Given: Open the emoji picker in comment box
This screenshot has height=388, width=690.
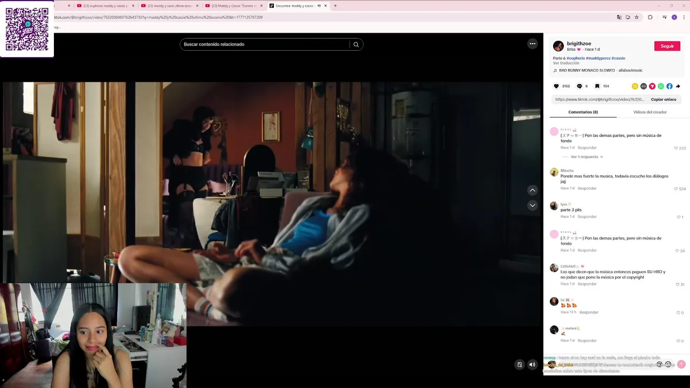Looking at the screenshot, I should pyautogui.click(x=668, y=364).
